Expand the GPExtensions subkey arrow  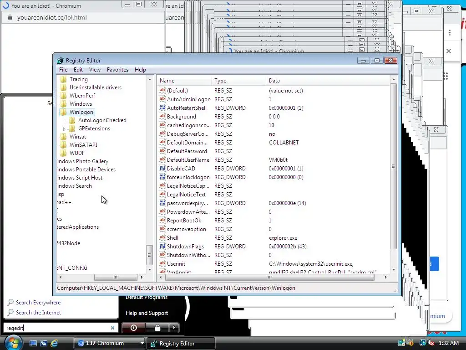64,129
